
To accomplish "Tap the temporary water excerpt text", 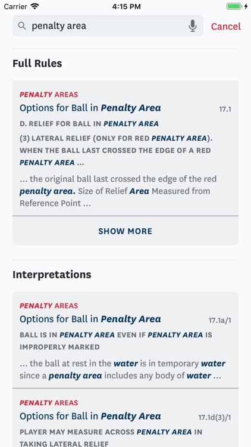I will coord(123,370).
